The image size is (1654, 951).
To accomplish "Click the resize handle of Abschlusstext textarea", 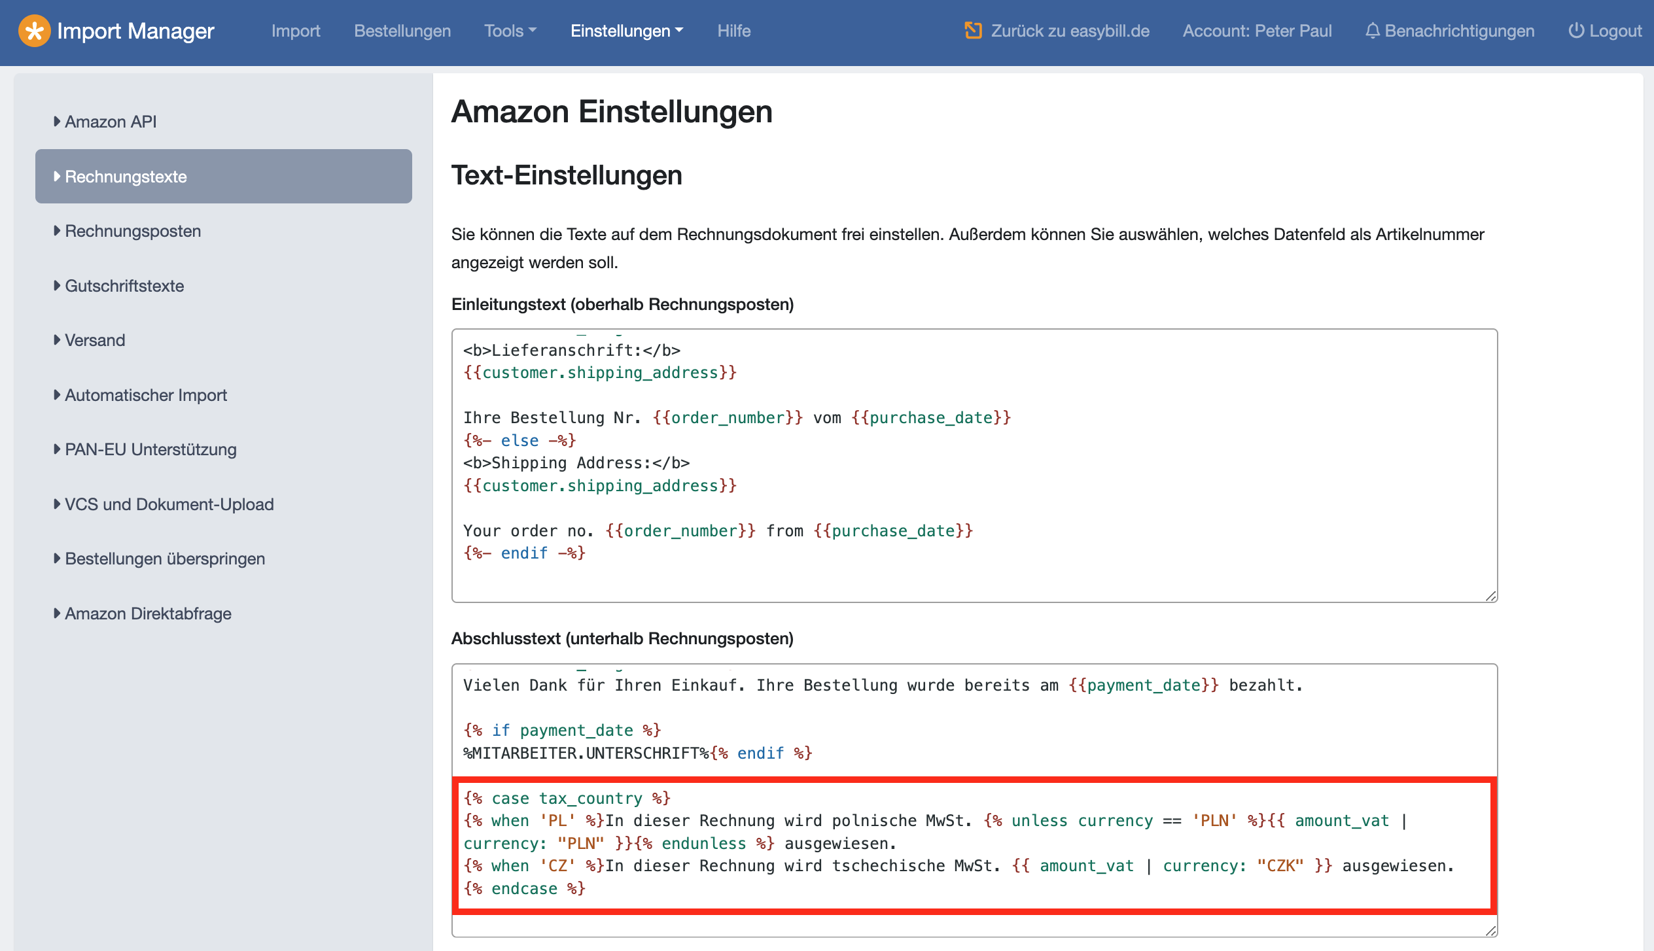I will [1490, 930].
